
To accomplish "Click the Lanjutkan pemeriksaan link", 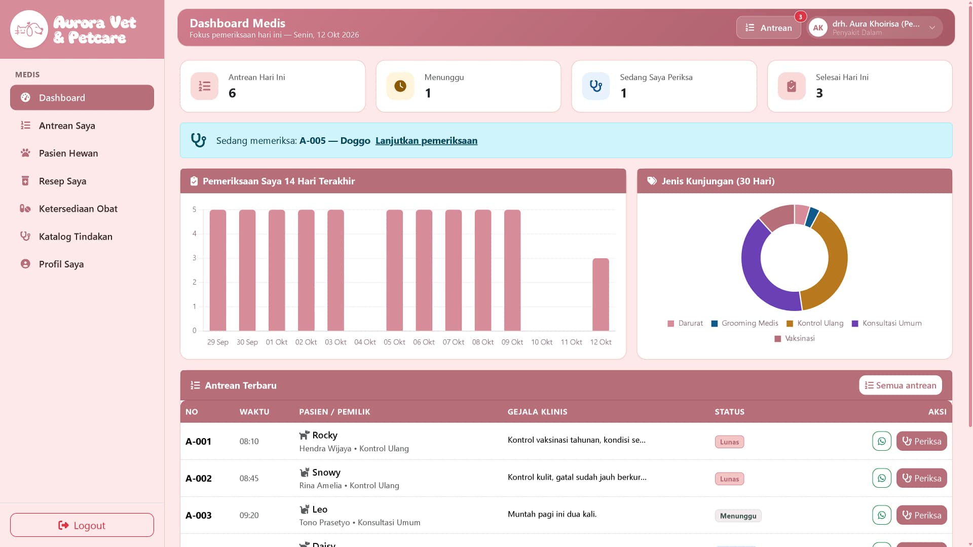I will coord(426,141).
